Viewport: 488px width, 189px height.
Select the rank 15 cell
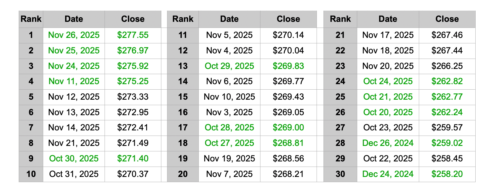[183, 97]
